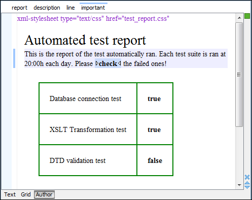
Task: Click the green validation status square
Action: tap(247, 16)
